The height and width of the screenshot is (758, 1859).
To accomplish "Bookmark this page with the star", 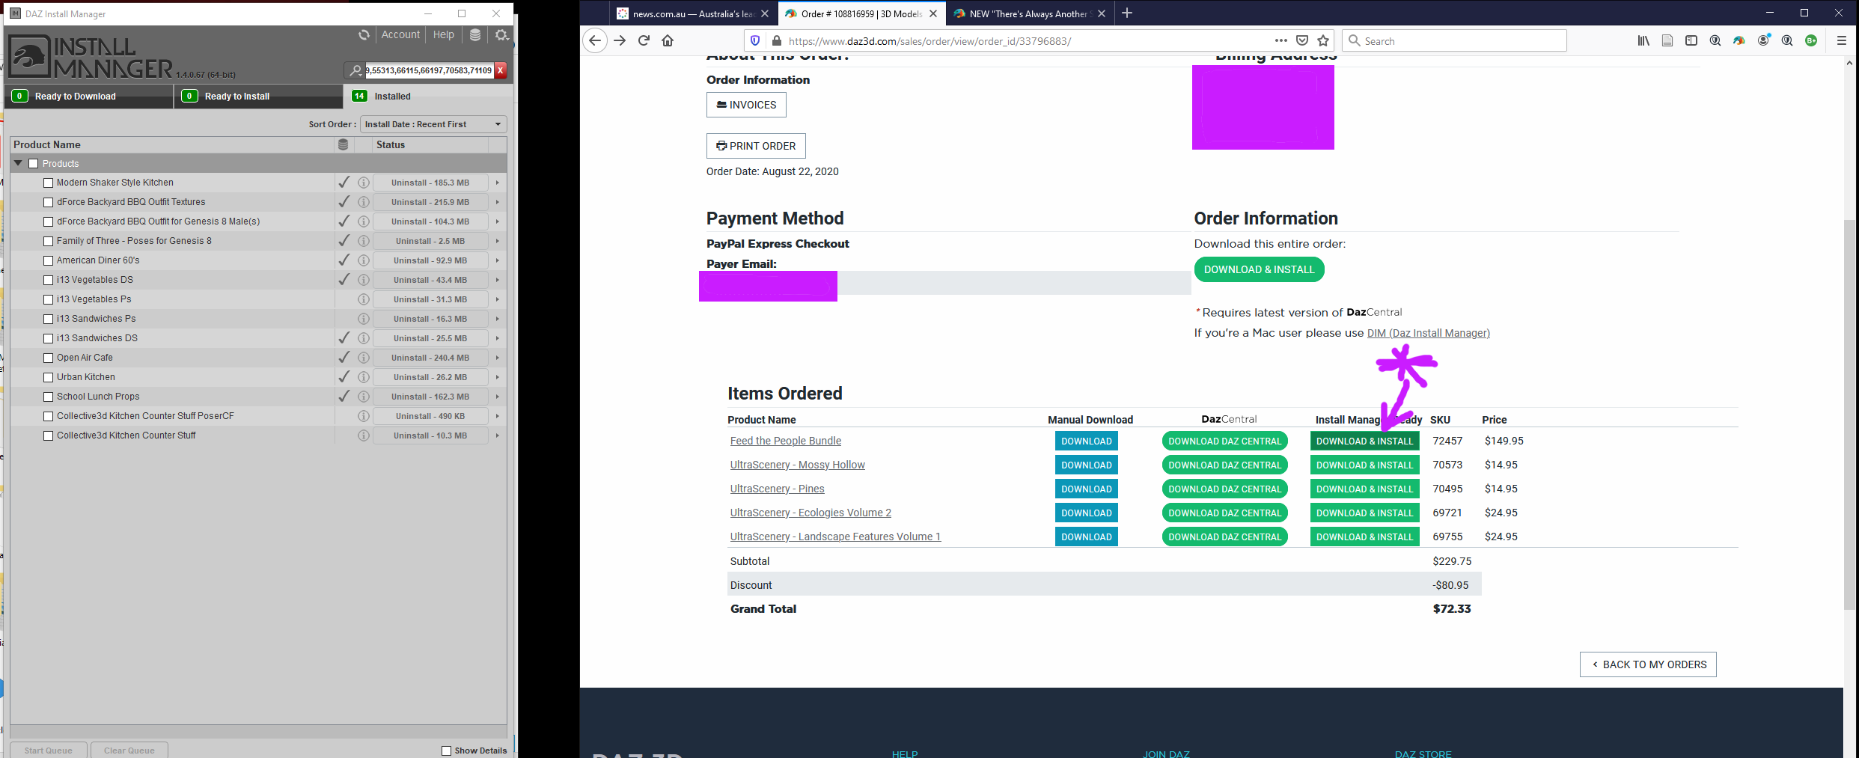I will [x=1323, y=41].
